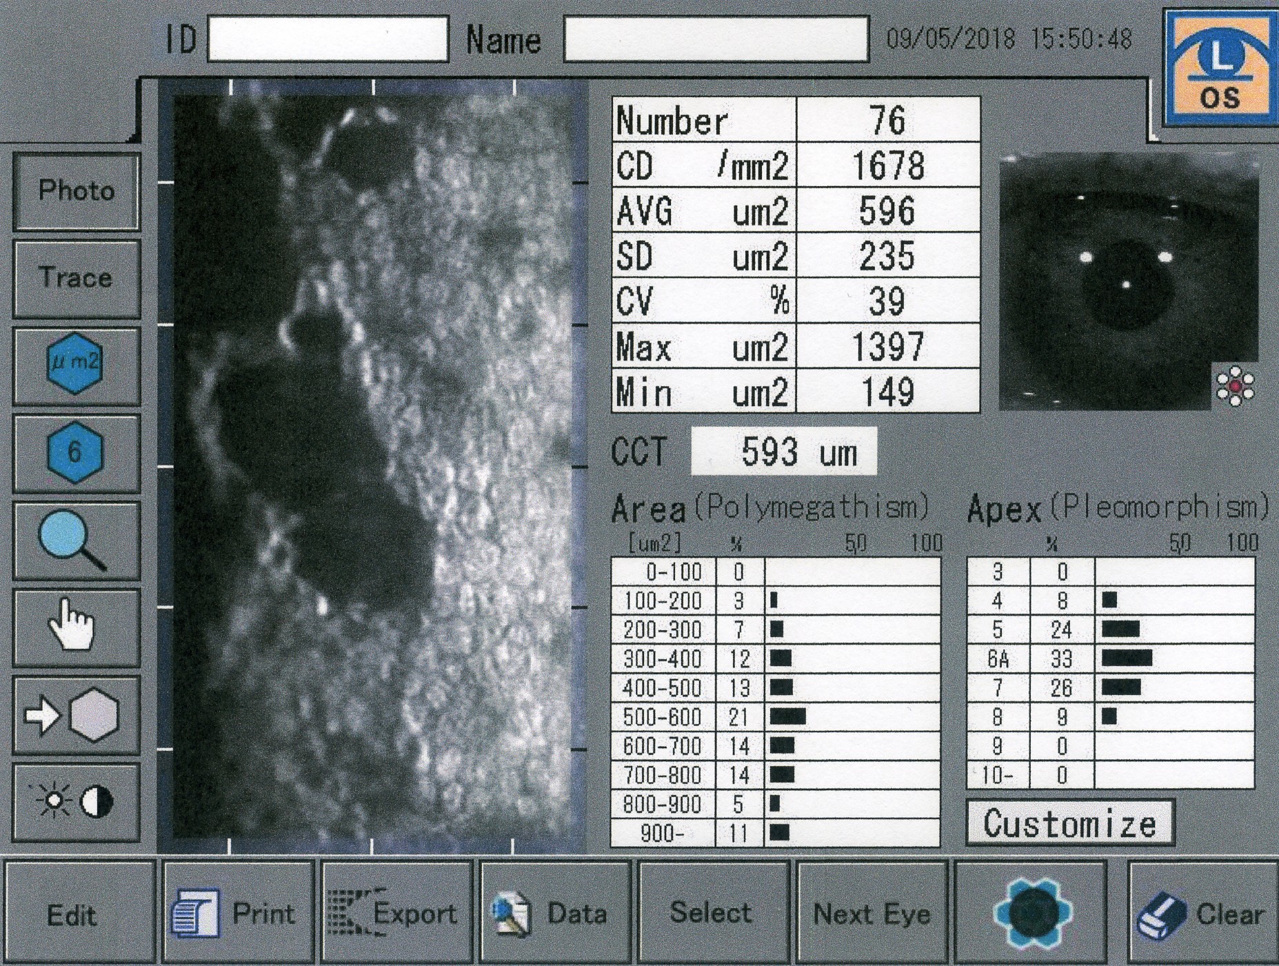Print the endothelial analysis report
Viewport: 1279px width, 966px height.
click(x=238, y=913)
